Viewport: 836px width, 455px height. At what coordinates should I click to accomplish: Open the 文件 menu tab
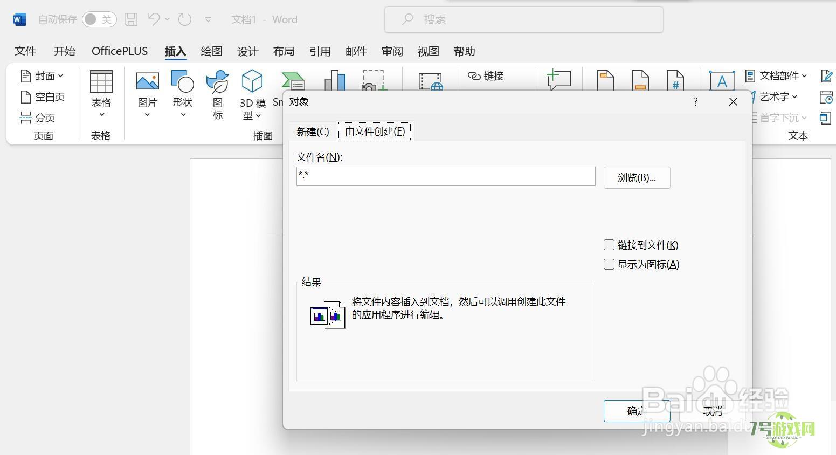[25, 51]
